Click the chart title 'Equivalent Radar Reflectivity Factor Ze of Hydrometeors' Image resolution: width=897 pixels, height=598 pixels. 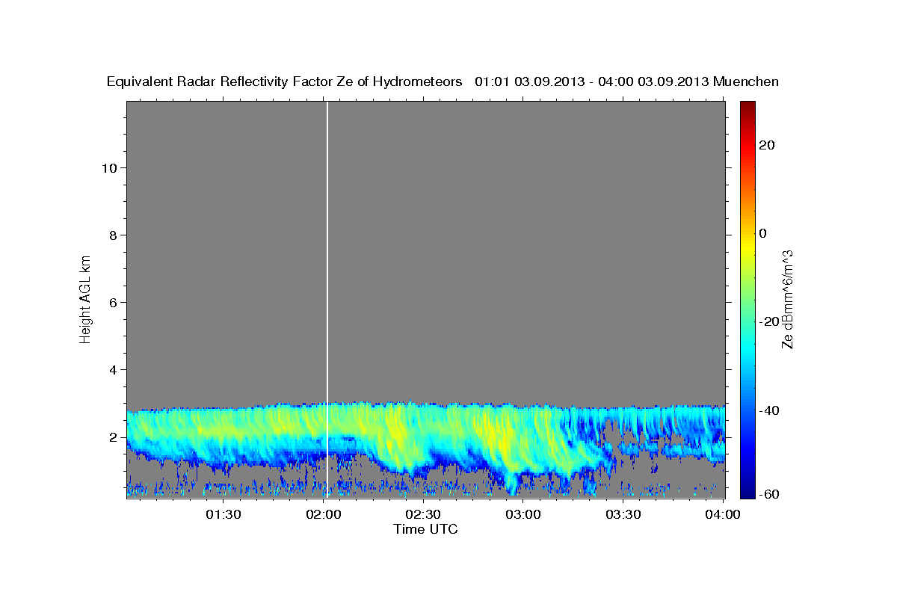click(285, 82)
